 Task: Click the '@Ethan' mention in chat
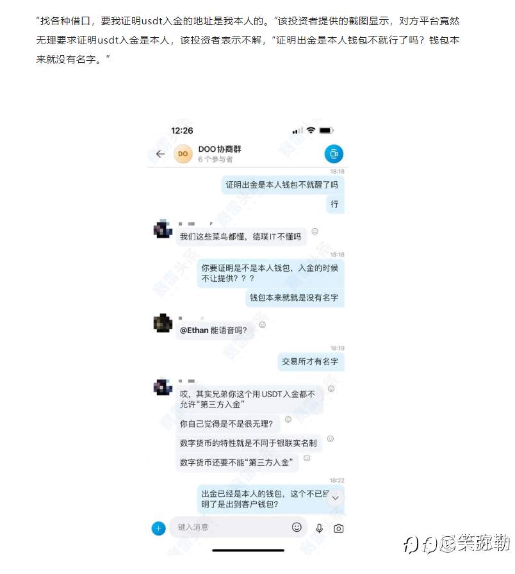coord(194,330)
